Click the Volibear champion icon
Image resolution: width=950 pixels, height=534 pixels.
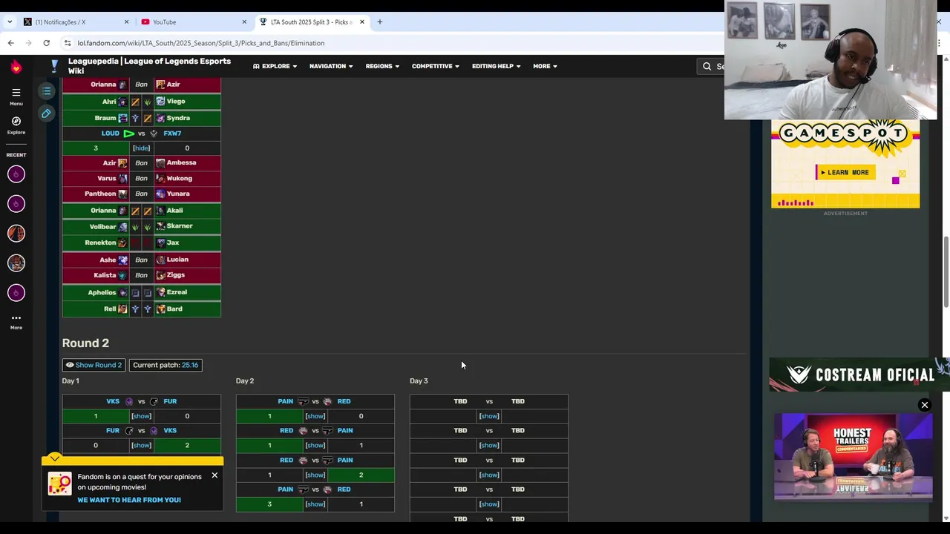[x=122, y=226]
